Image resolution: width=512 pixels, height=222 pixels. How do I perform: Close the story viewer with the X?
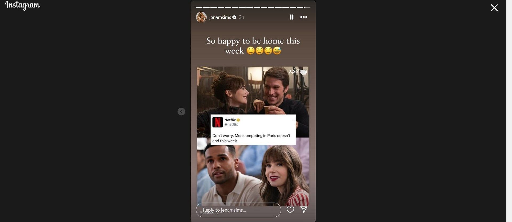[494, 8]
